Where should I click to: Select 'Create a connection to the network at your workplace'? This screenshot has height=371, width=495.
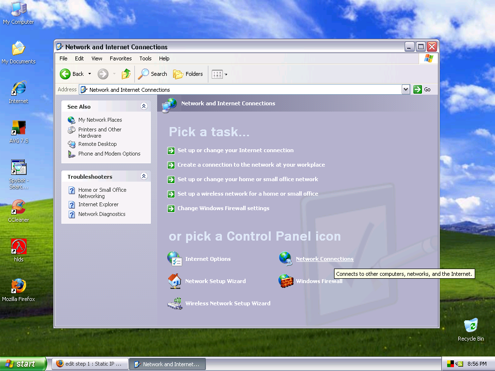pyautogui.click(x=251, y=165)
